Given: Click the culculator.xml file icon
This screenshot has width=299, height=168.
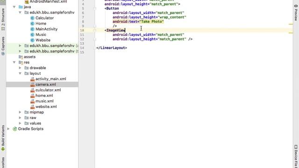Looking at the screenshot, I should tap(32, 90).
